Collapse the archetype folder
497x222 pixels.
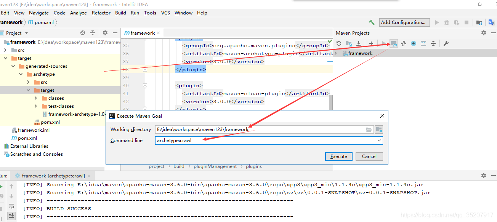(21, 74)
